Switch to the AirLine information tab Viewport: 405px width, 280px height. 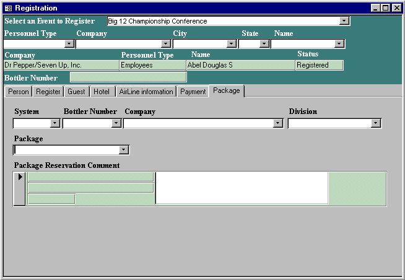pos(146,92)
